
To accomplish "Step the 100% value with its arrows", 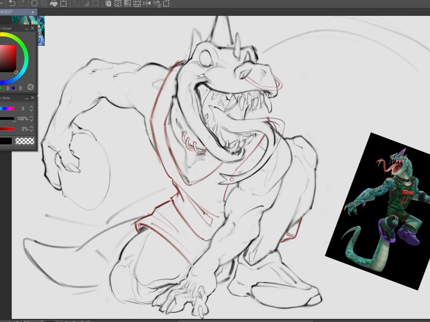I will tap(32, 118).
